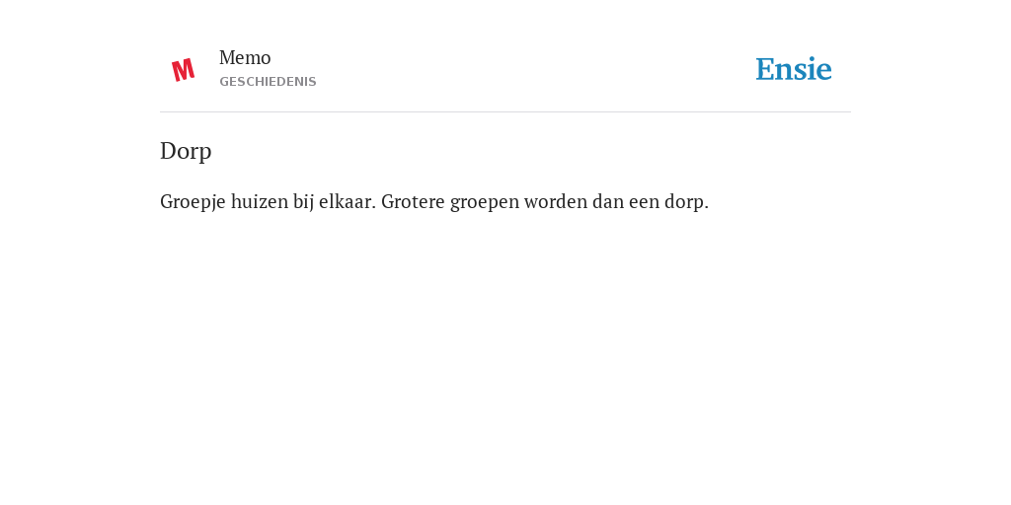Click the word 'elkaar' in the text
This screenshot has height=505, width=1011.
pos(347,201)
